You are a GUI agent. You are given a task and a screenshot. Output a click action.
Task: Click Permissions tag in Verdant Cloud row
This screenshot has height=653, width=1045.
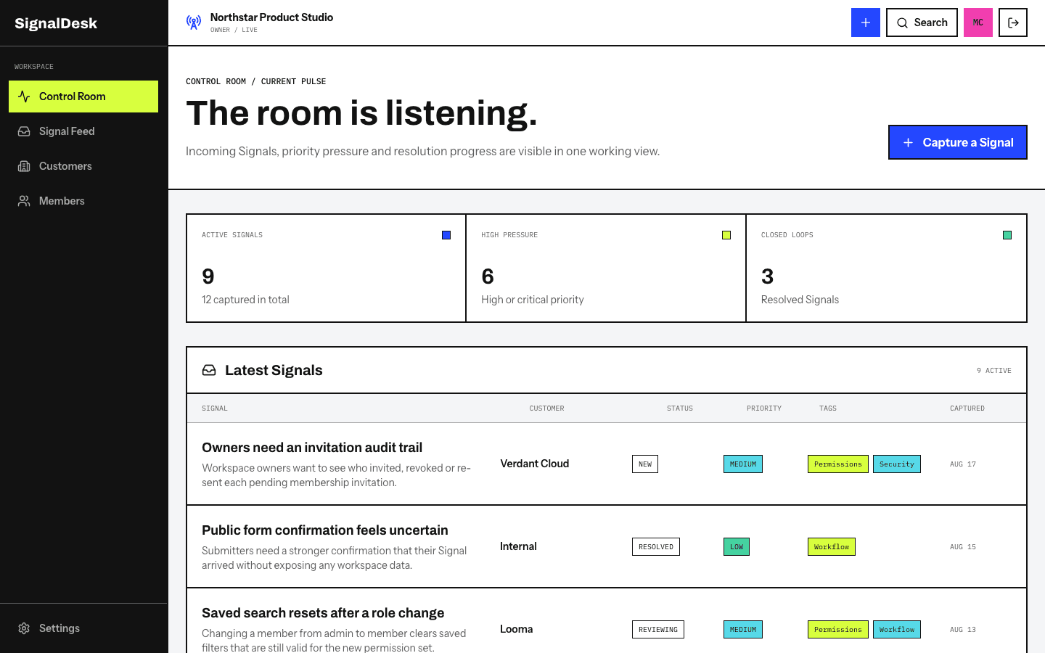838,464
